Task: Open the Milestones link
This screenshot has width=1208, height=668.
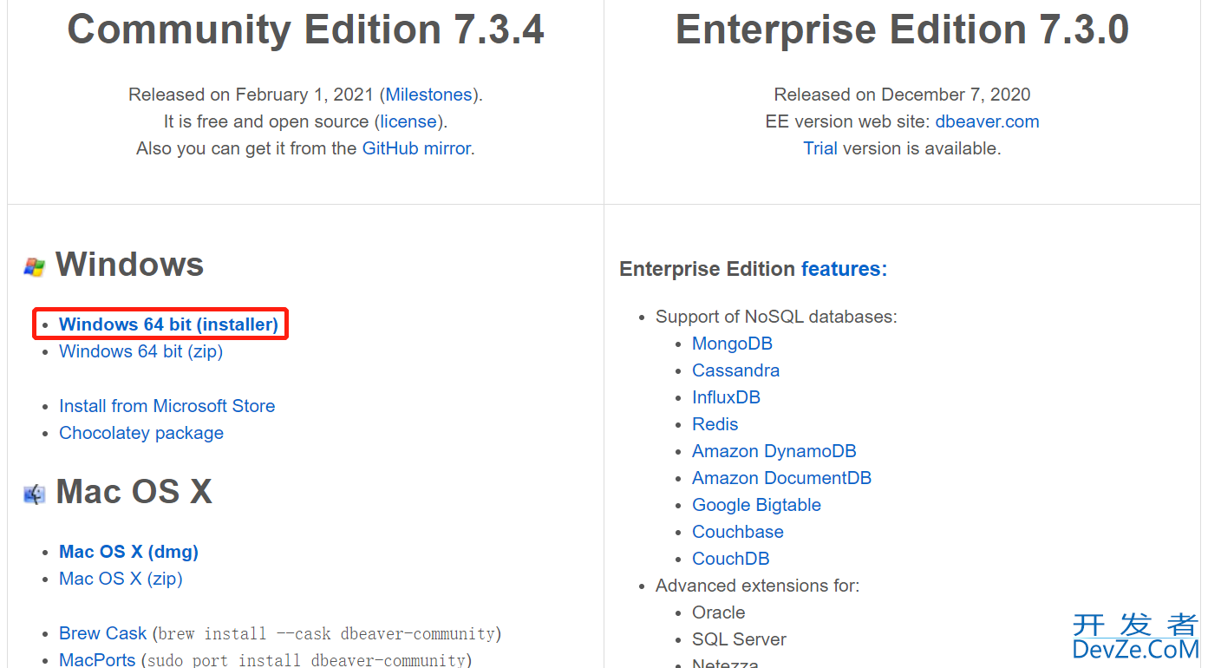Action: [x=428, y=95]
